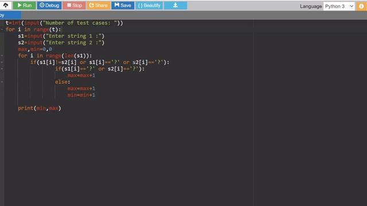Image resolution: width=367 pixels, height=206 pixels.
Task: Click the line 's2=input("Enter string 2 :")'
Action: (61, 42)
